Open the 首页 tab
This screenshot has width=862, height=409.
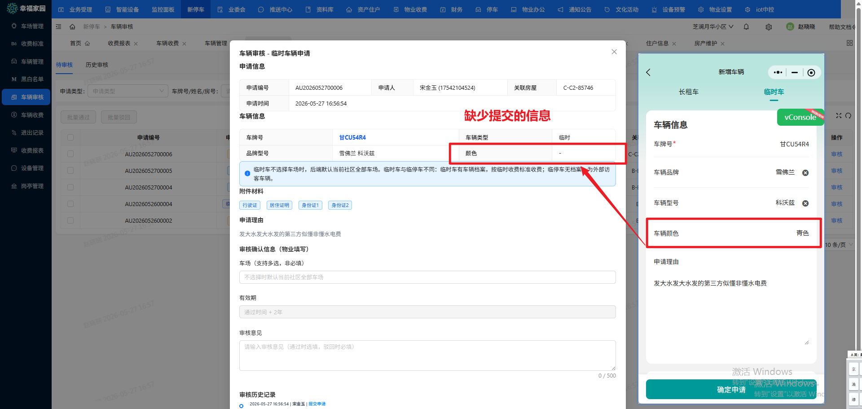pyautogui.click(x=79, y=44)
